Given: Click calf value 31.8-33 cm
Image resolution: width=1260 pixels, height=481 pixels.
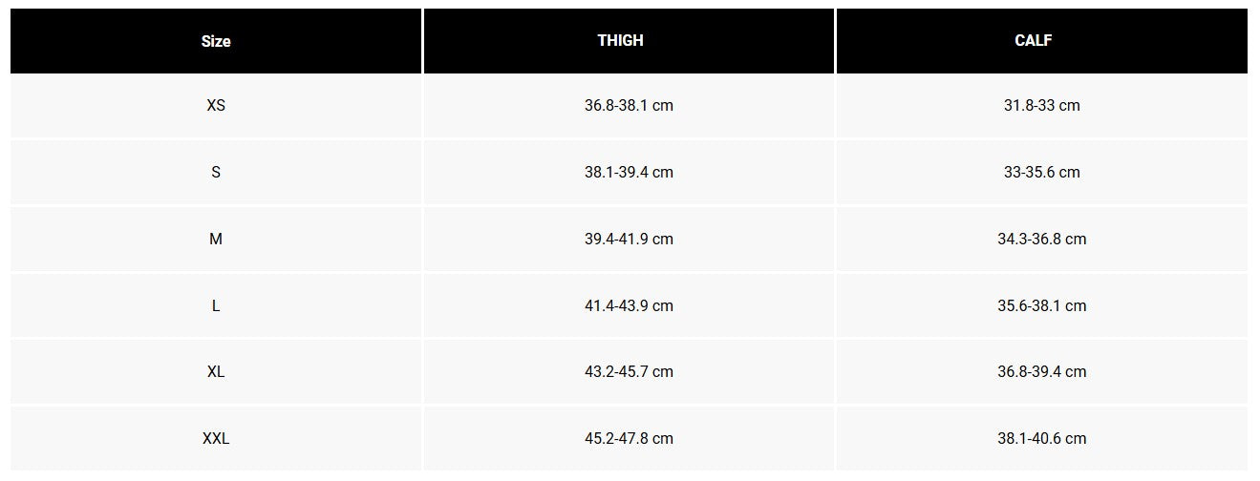Looking at the screenshot, I should point(1041,105).
